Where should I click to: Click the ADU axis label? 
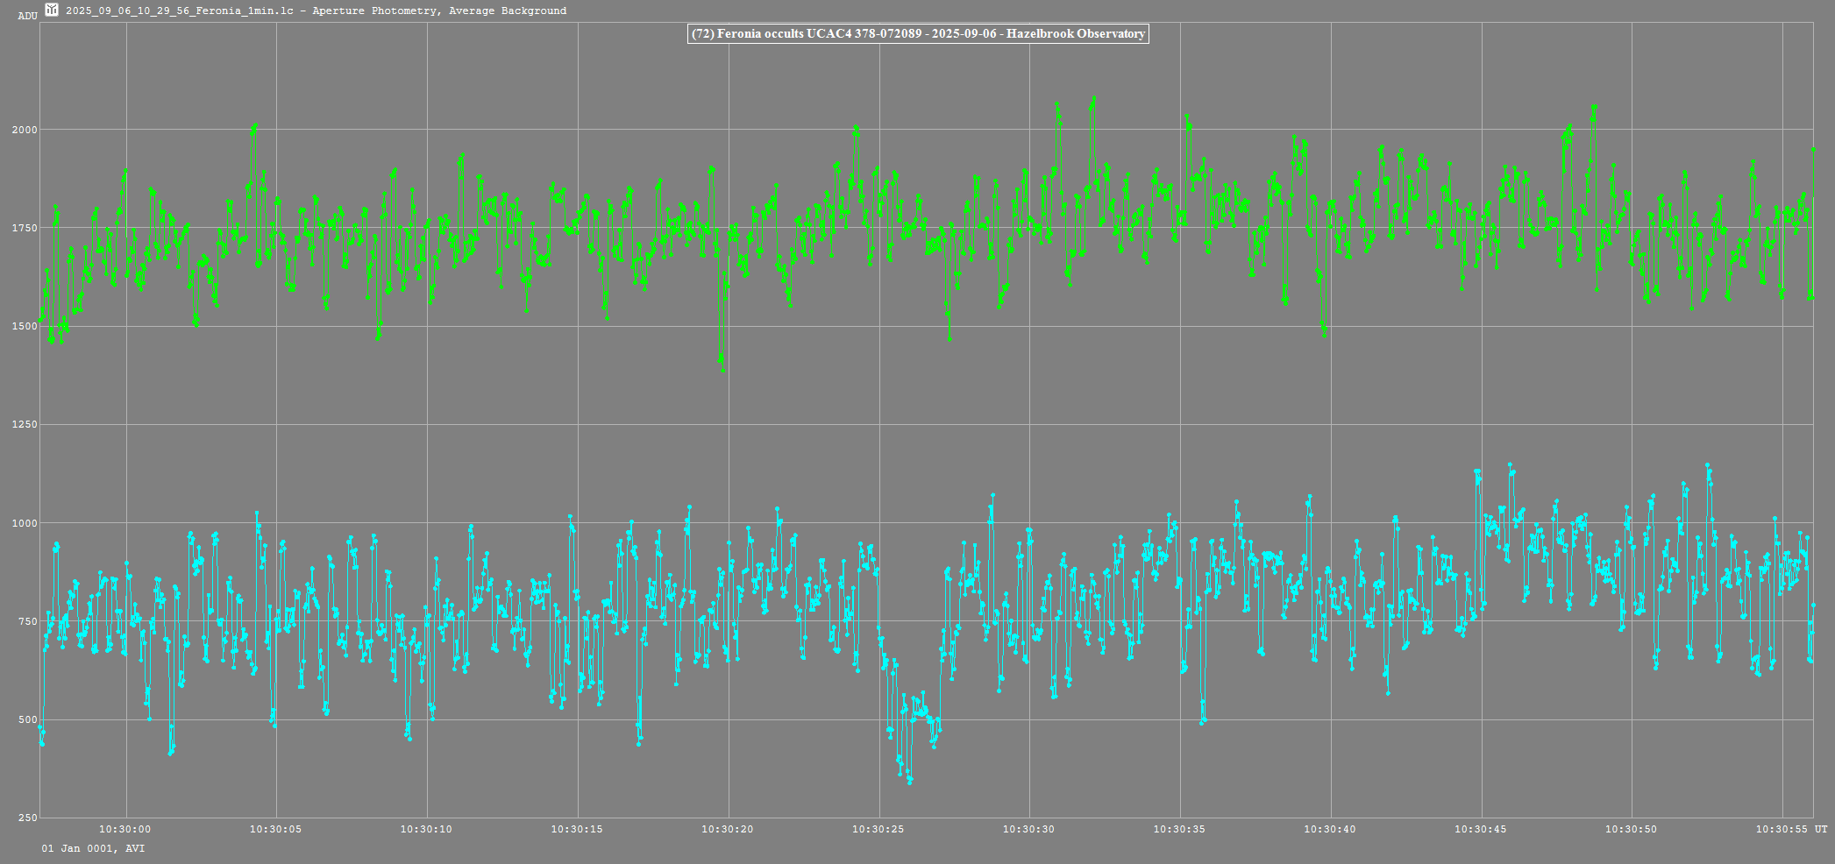(27, 16)
